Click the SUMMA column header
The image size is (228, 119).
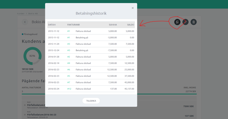tap(113, 25)
